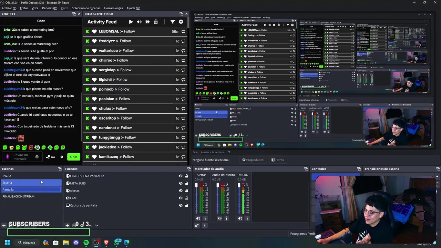This screenshot has height=248, width=441.
Task: Unlock CHAT ESCENA PANTALLA source
Action: click(187, 176)
